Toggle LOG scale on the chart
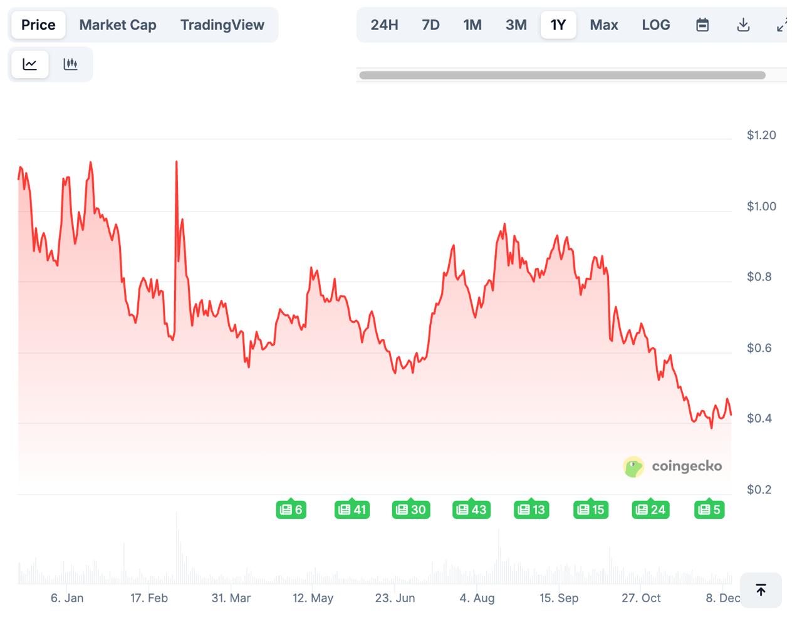The height and width of the screenshot is (621, 802). click(656, 25)
